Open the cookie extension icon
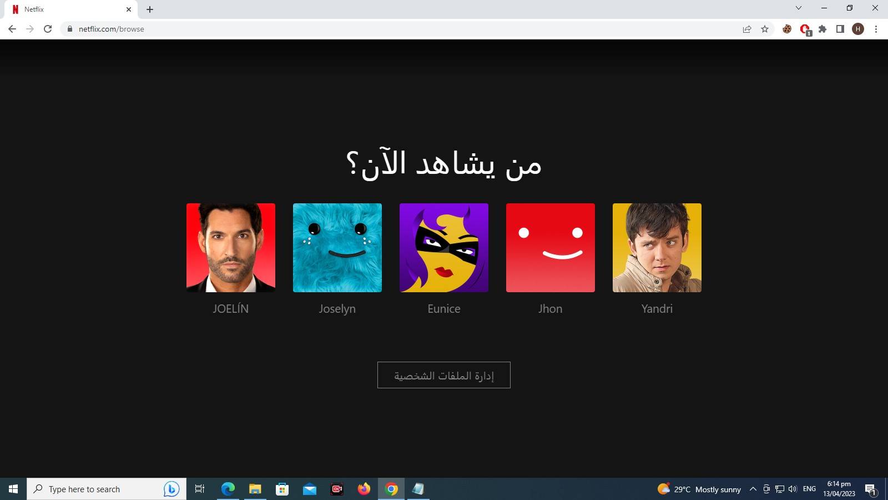 click(x=787, y=29)
